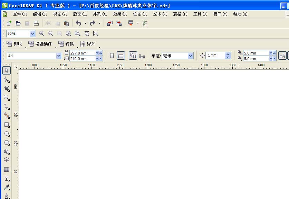Expand the Redo history dropdown arrow
The image size is (289, 199).
[99, 23]
